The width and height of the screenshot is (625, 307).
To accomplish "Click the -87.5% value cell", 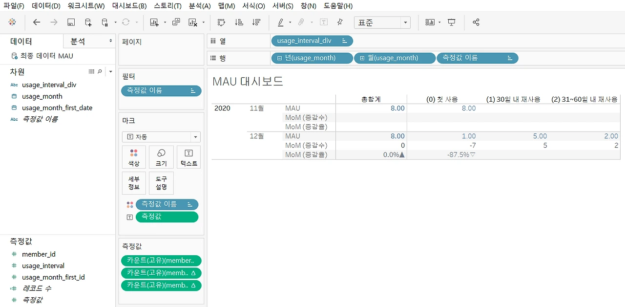I will (461, 155).
